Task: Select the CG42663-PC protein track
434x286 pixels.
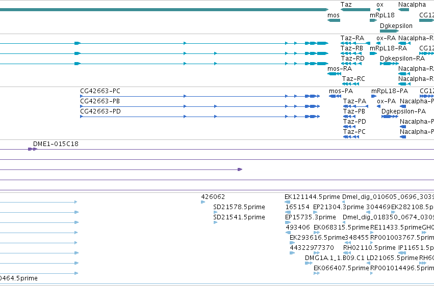Action: [200, 96]
